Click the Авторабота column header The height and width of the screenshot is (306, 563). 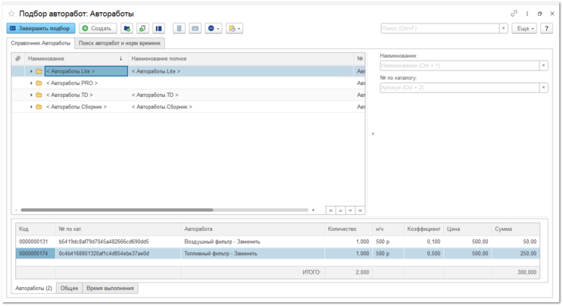coord(252,229)
